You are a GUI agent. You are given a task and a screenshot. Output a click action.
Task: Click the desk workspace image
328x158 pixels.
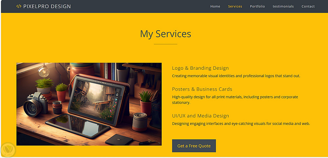[x=89, y=104]
